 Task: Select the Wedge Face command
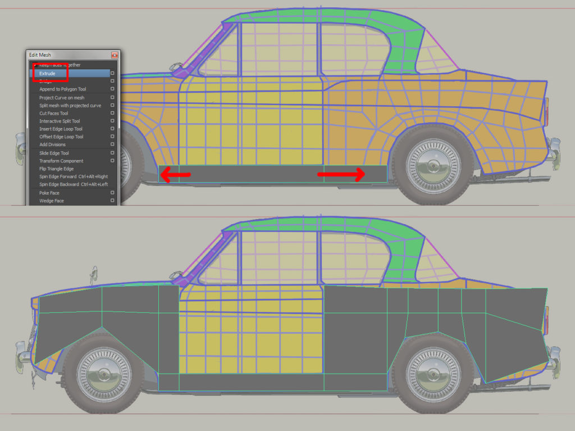[51, 201]
